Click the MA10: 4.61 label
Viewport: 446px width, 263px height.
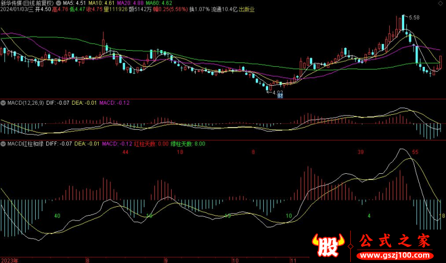101,3
